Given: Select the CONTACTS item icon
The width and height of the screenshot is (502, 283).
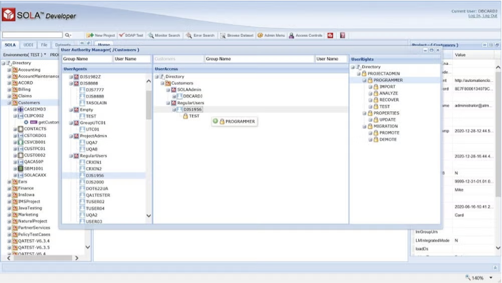Looking at the screenshot, I should (x=20, y=129).
